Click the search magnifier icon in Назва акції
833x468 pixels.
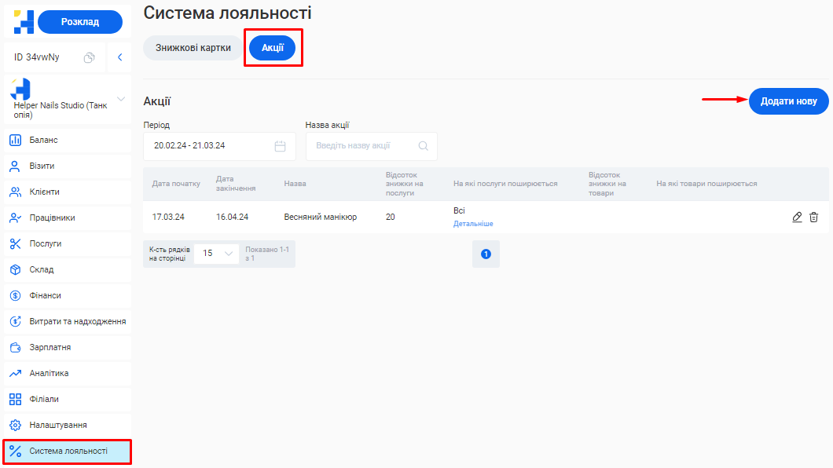click(x=424, y=146)
